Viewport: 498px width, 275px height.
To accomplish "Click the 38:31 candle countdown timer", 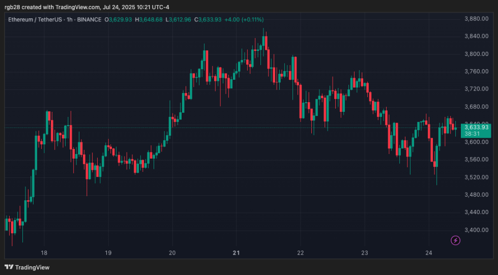I will 472,134.
